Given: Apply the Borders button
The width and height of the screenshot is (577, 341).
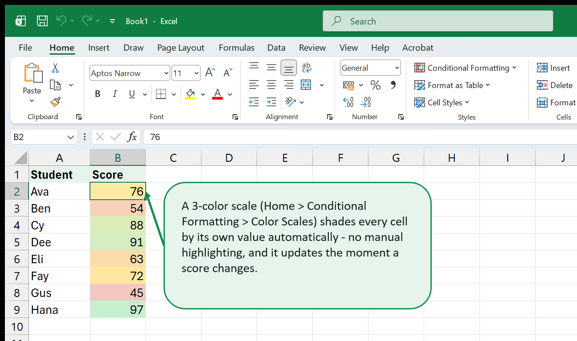Looking at the screenshot, I should pos(161,94).
